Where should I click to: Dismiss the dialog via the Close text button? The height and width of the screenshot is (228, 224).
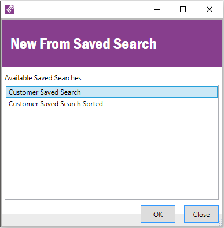[x=201, y=214]
